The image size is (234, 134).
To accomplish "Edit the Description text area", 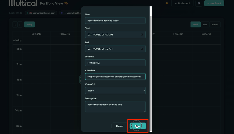I will tap(115, 107).
